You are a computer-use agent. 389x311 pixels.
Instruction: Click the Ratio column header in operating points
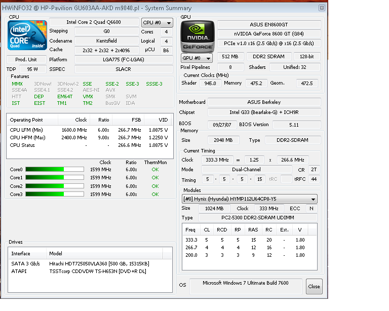[x=101, y=120]
